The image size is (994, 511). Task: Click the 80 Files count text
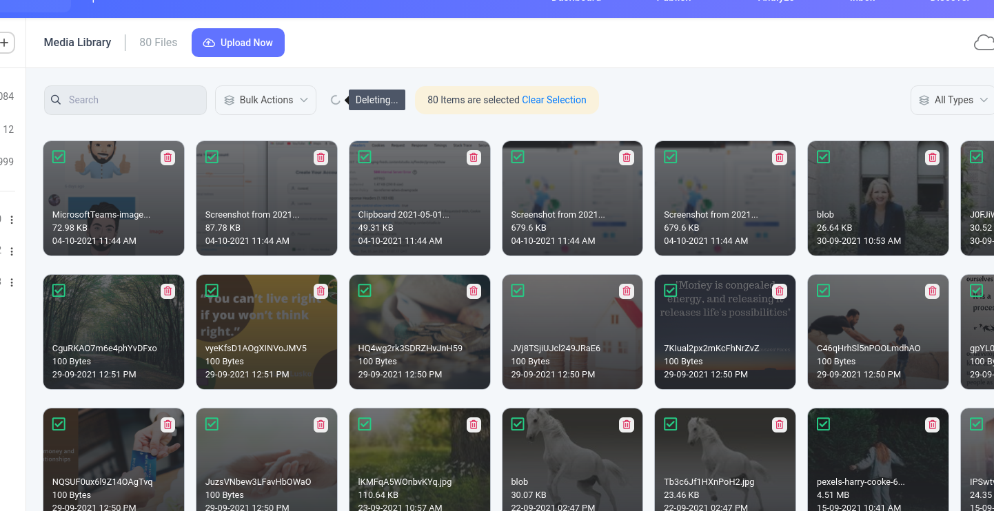click(x=158, y=42)
